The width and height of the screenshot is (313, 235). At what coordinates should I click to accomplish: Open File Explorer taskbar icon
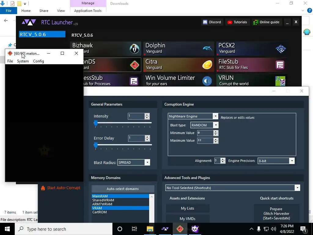pyautogui.click(x=150, y=229)
